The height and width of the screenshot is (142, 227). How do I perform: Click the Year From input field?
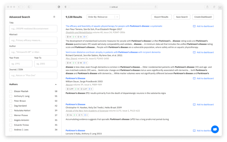[20, 64]
